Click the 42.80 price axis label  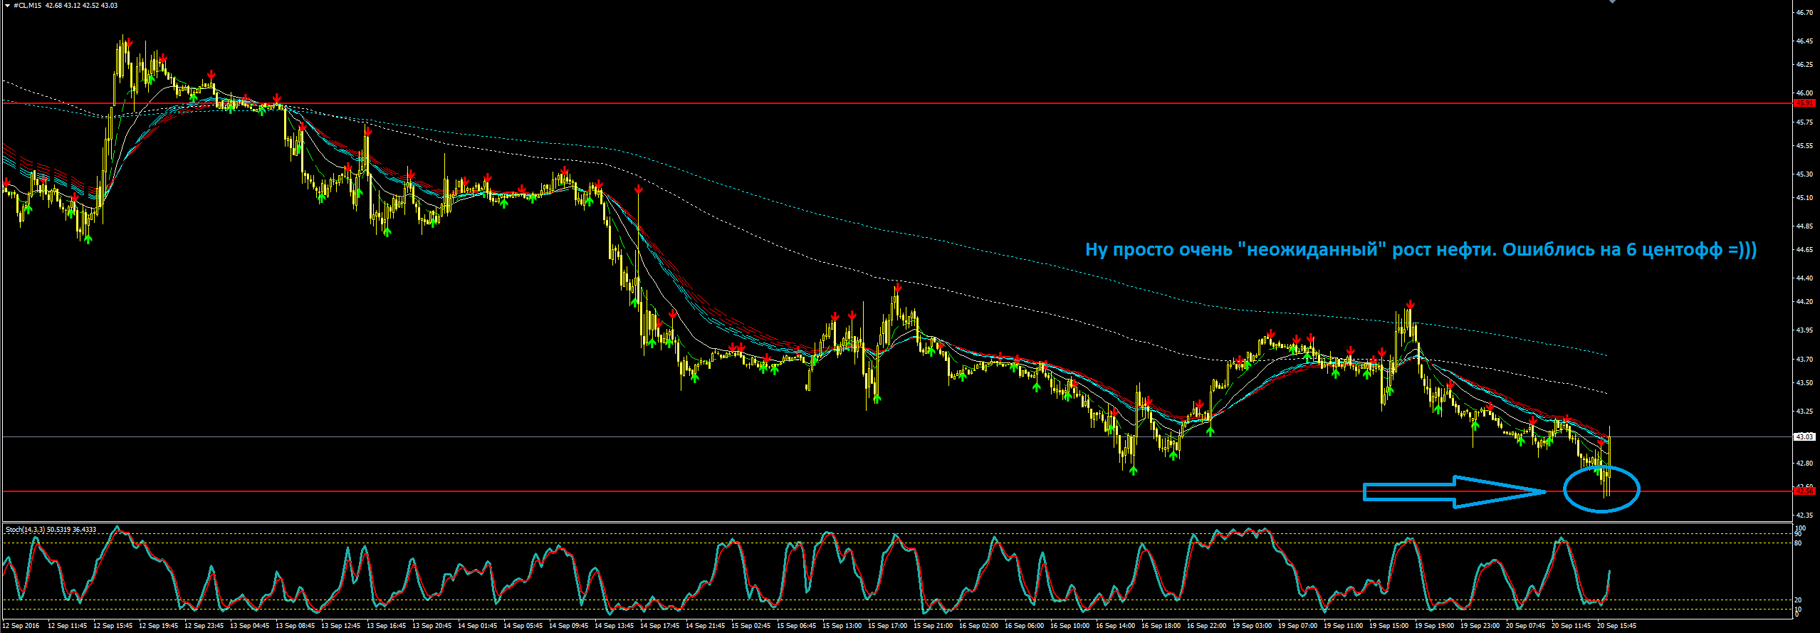(1805, 464)
